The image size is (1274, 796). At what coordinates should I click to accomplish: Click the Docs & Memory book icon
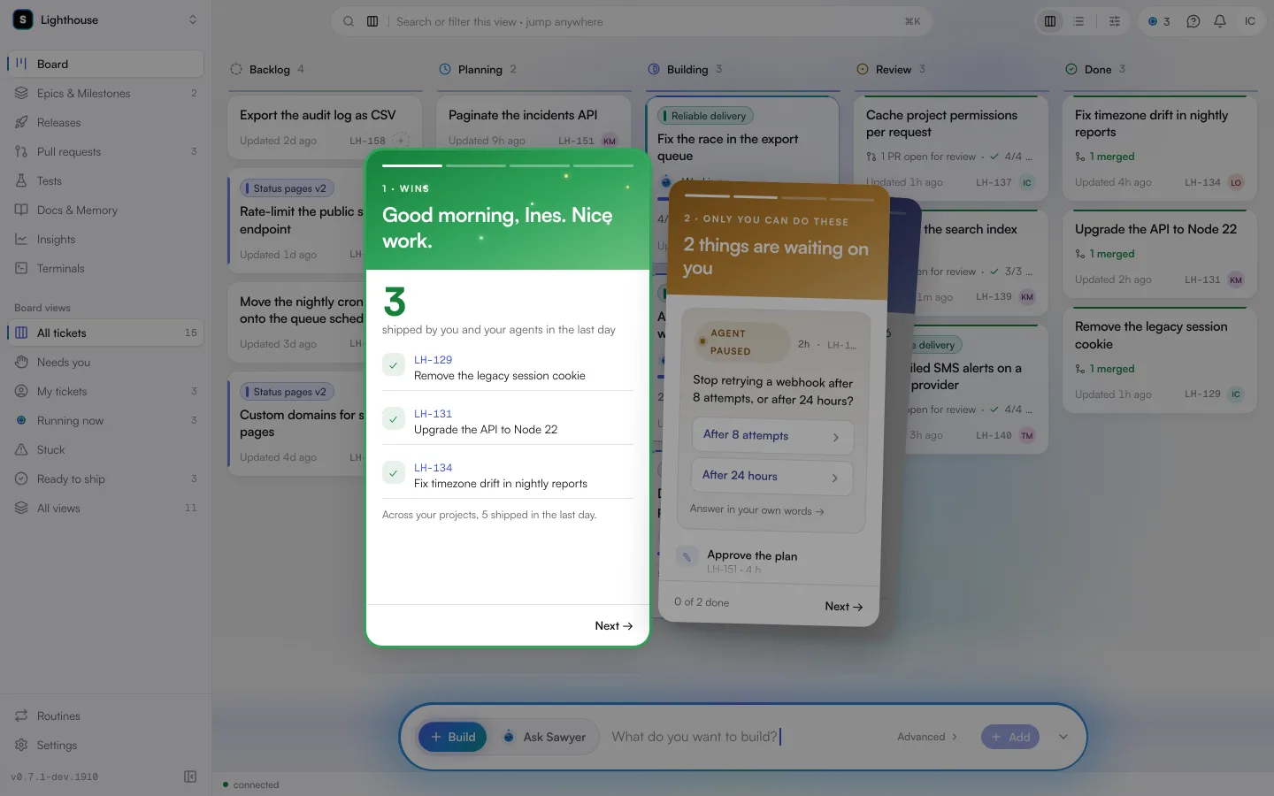21,210
